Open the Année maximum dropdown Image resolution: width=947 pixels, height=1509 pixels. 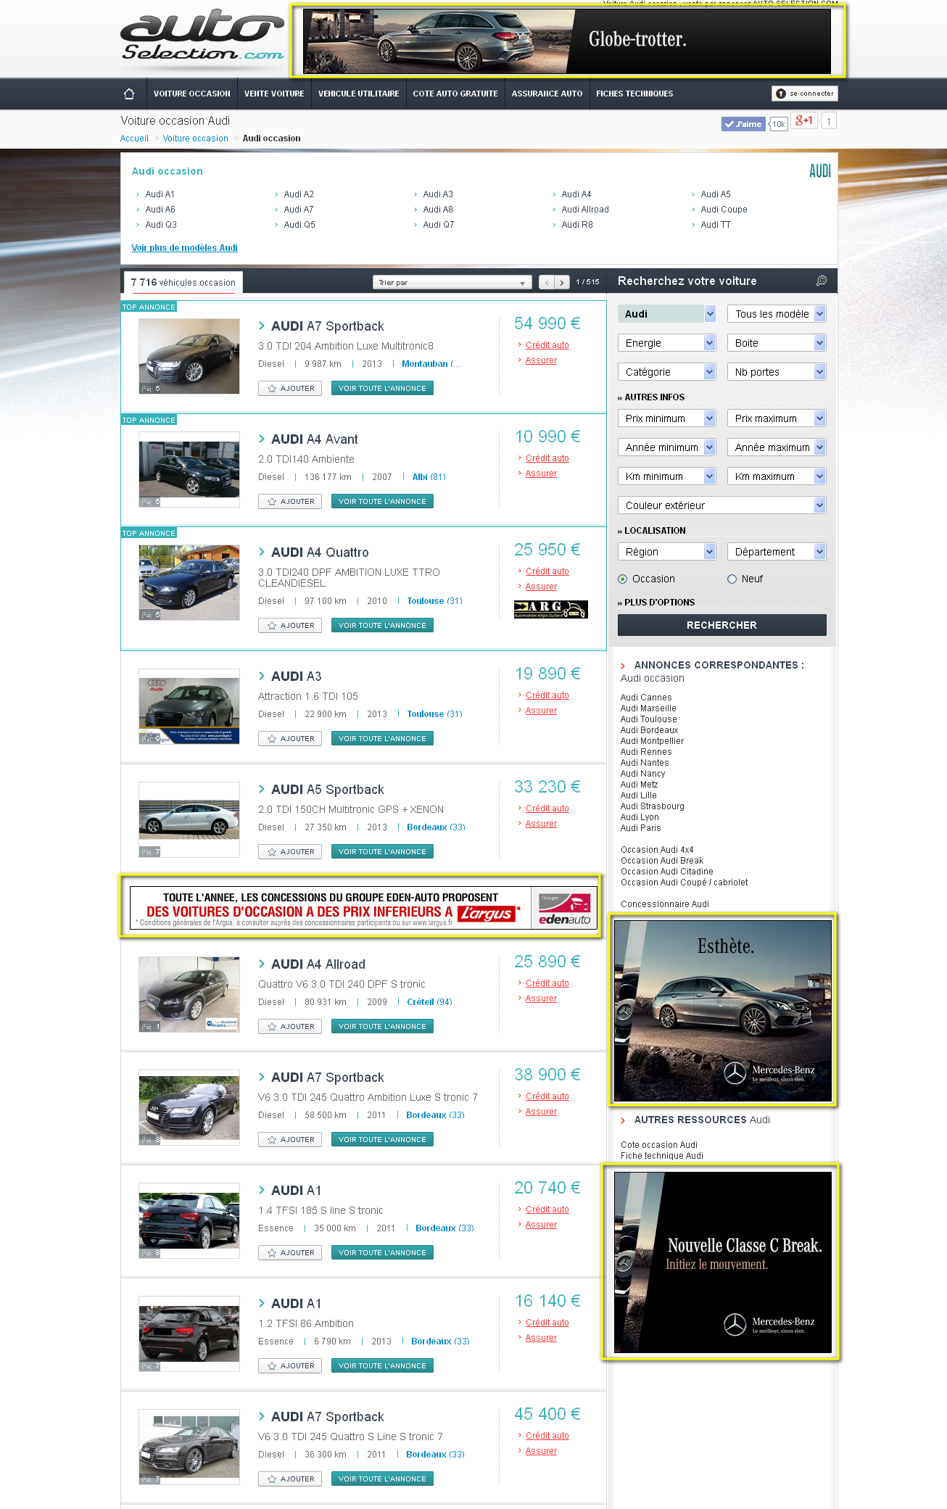[x=777, y=447]
